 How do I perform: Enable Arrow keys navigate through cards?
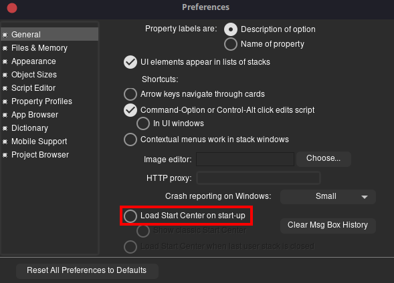(x=130, y=94)
